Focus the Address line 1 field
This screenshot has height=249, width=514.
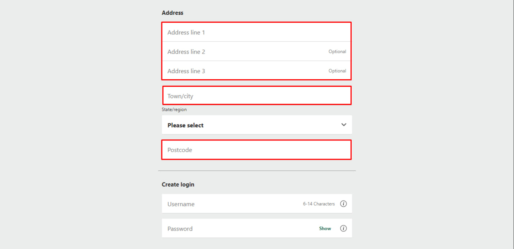[x=249, y=32]
